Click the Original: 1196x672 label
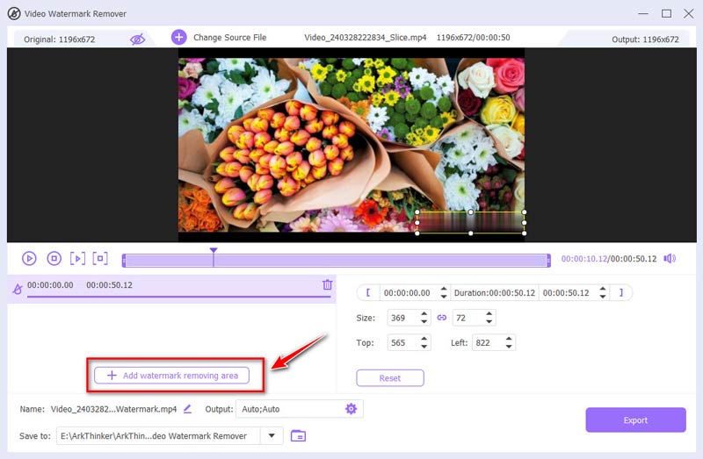Image resolution: width=703 pixels, height=459 pixels. (x=59, y=39)
